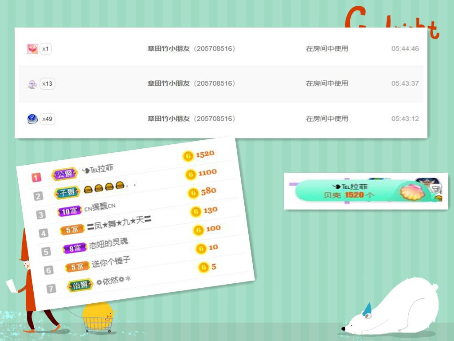This screenshot has width=454, height=341.
Task: Click the purple 10富 wealth badge
Action: (x=70, y=211)
